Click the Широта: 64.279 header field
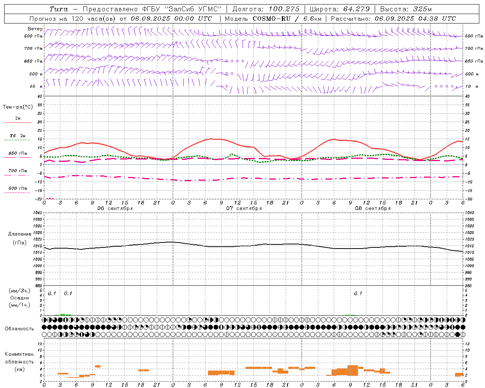 pyautogui.click(x=340, y=9)
